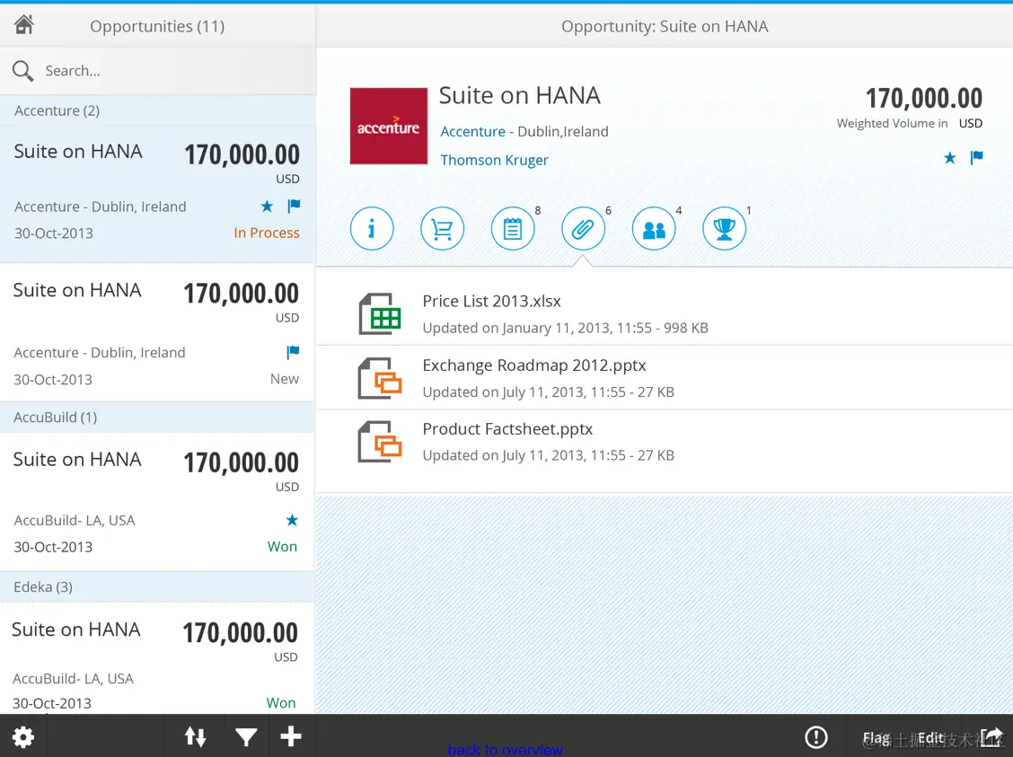Toggle star on In Process list item

point(267,206)
